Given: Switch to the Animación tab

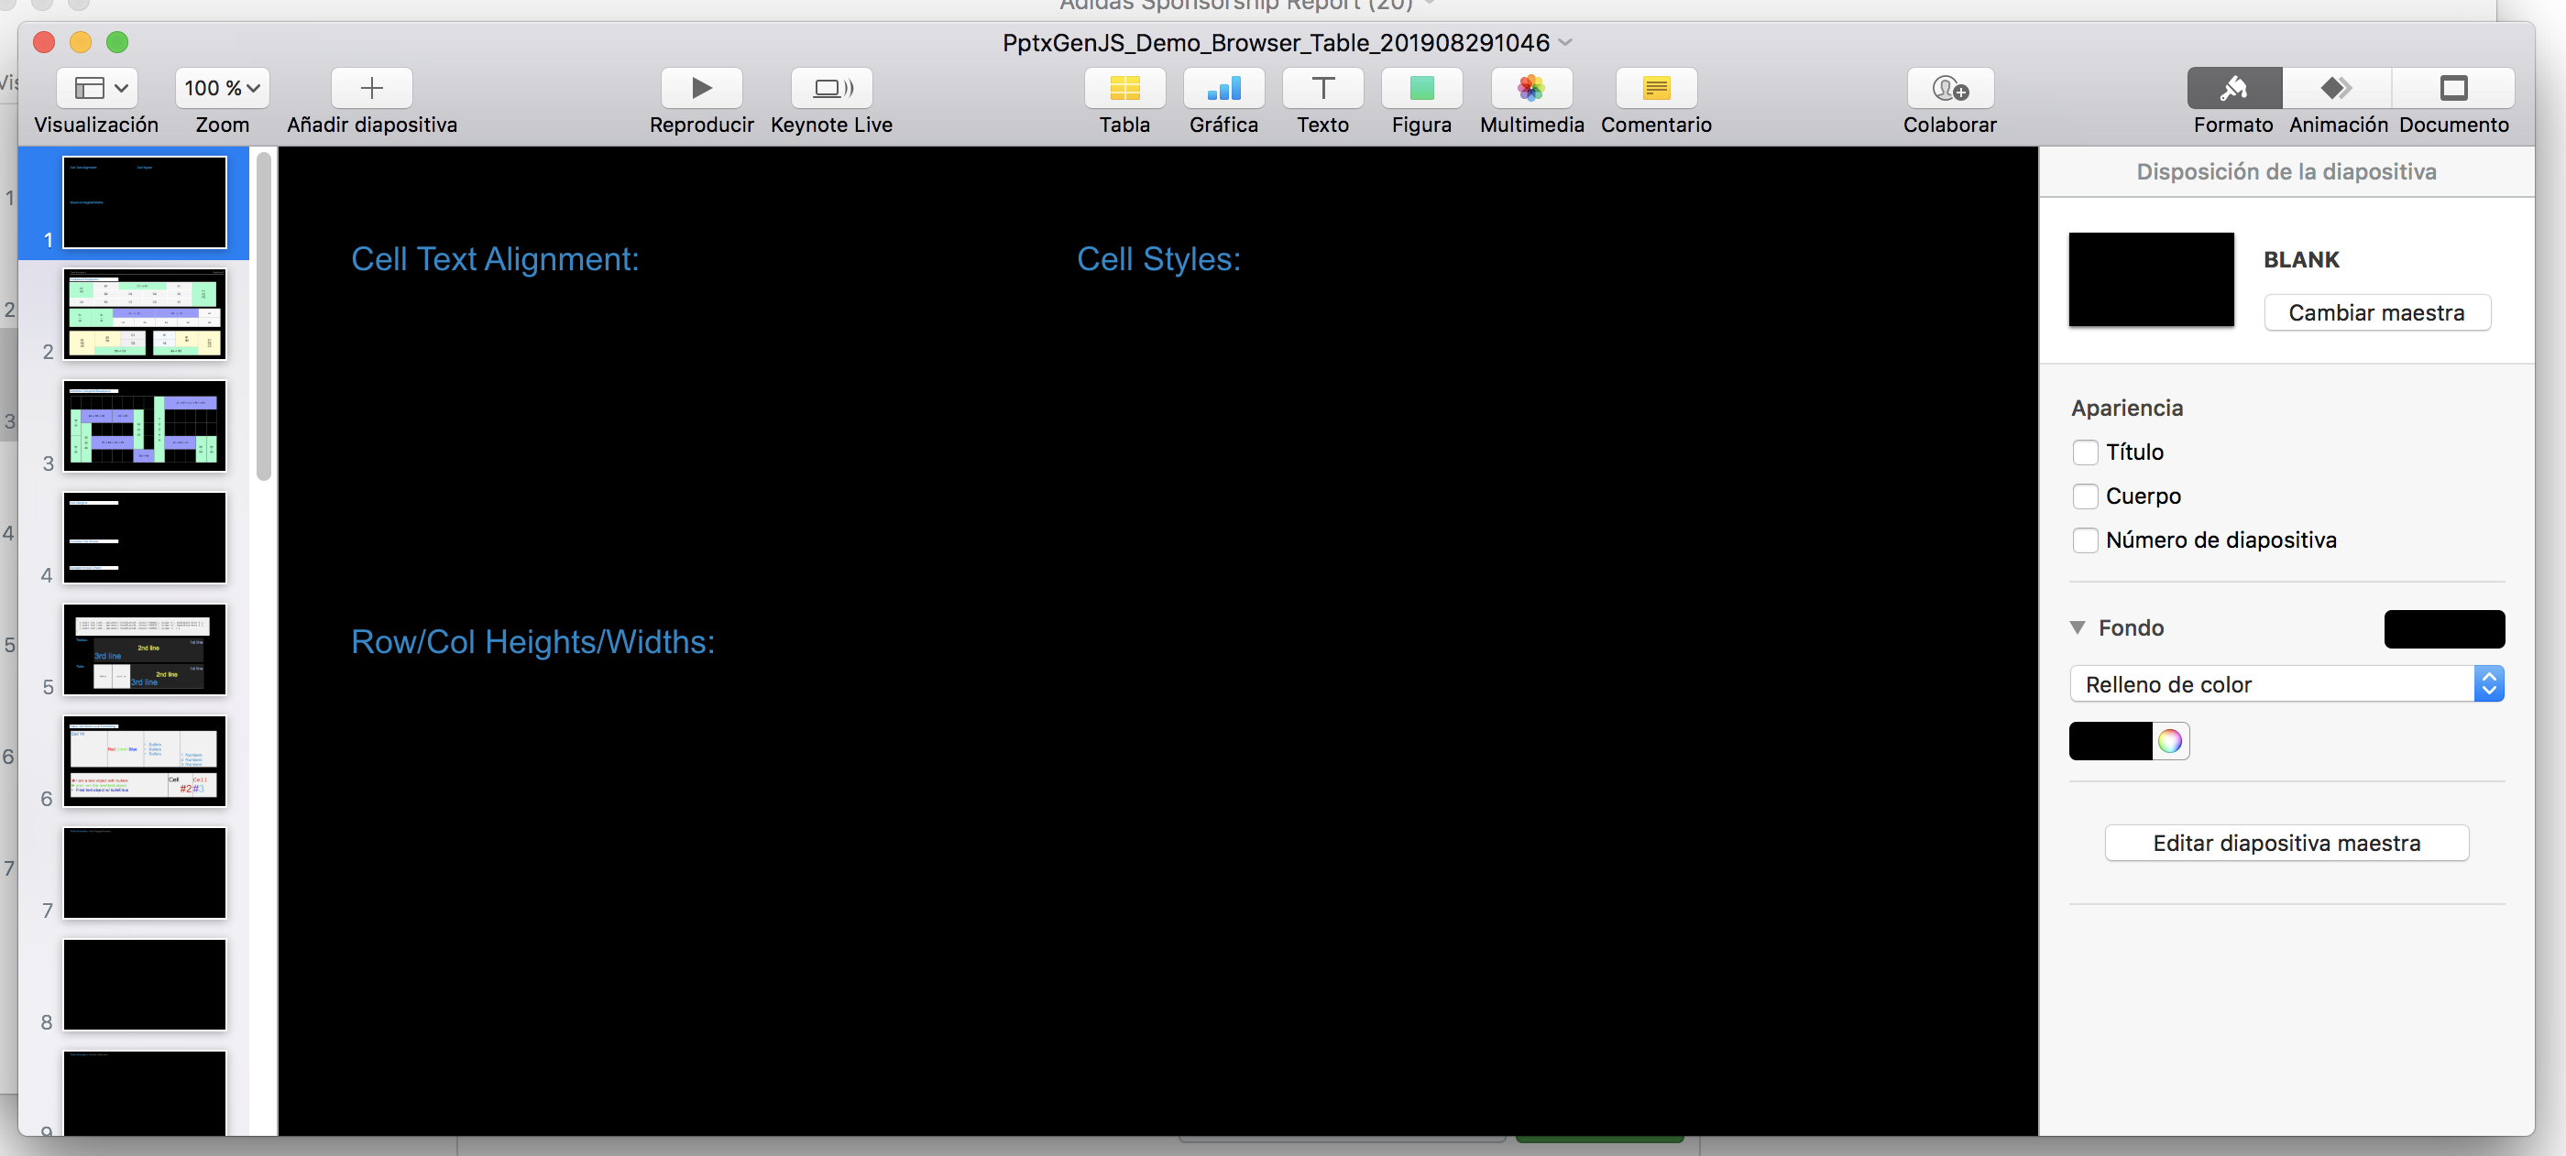Looking at the screenshot, I should point(2337,88).
